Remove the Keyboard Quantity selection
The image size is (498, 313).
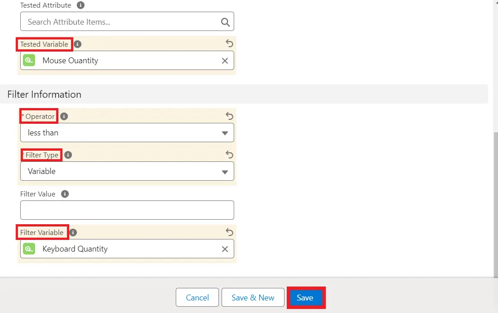(225, 249)
